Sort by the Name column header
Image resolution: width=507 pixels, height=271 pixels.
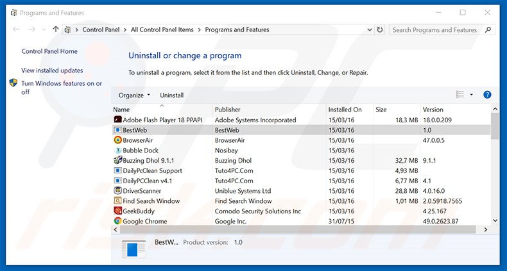[x=162, y=110]
